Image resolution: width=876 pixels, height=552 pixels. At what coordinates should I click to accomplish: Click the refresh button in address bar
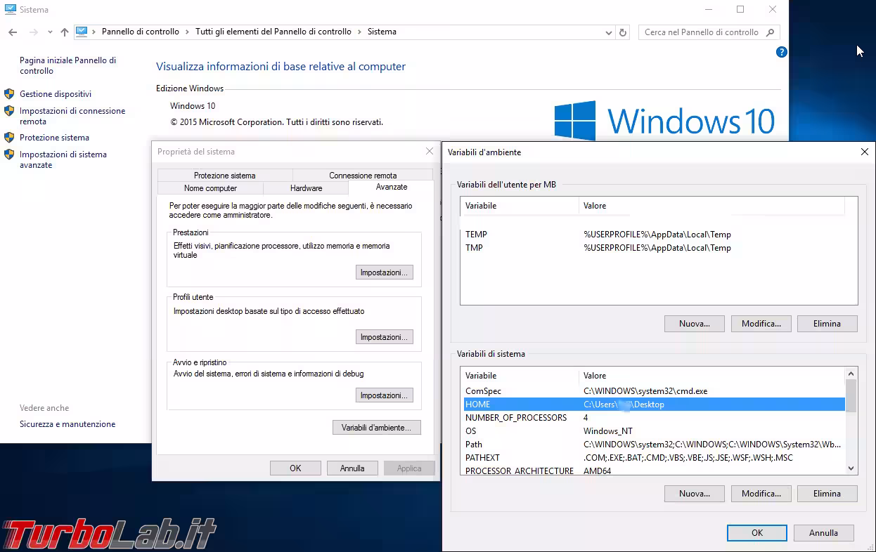(622, 32)
